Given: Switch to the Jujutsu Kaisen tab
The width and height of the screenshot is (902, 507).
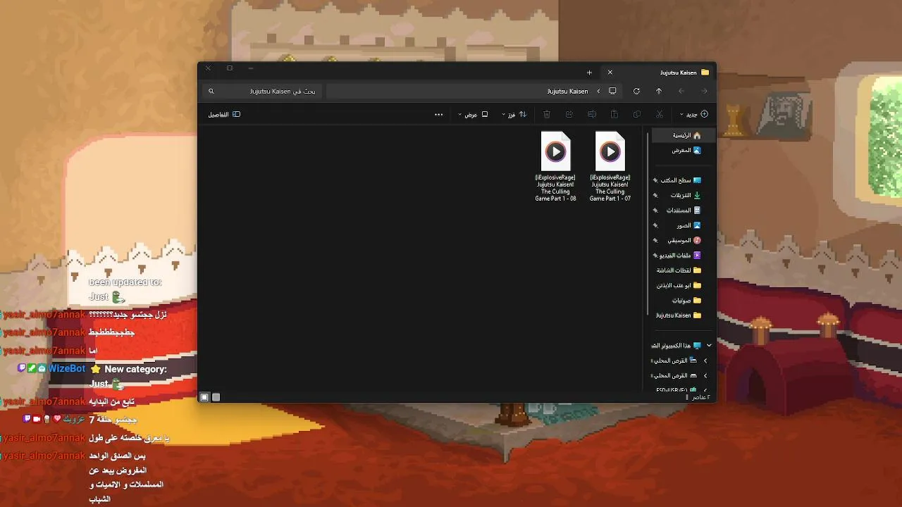Looking at the screenshot, I should tap(659, 73).
